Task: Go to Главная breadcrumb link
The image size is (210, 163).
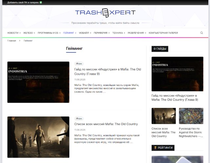Action: pos(12,41)
